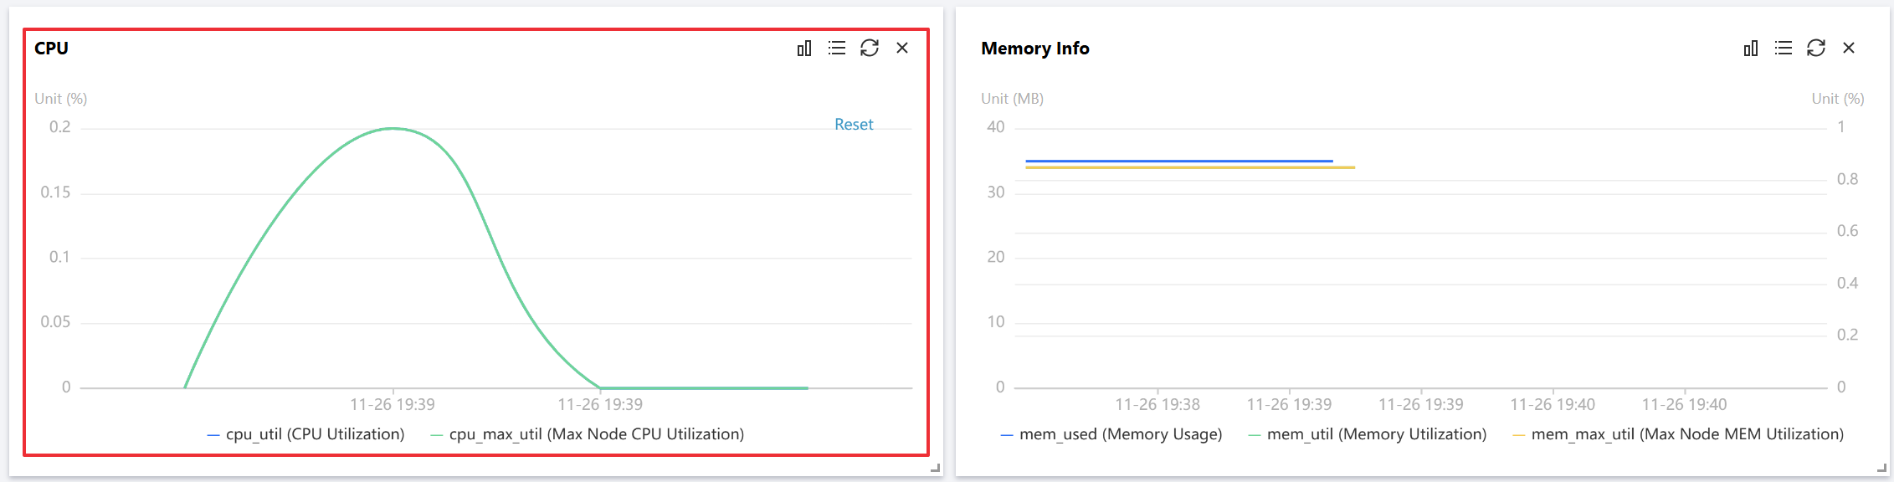The height and width of the screenshot is (482, 1894).
Task: Refresh the Memory Info chart
Action: 1816,49
